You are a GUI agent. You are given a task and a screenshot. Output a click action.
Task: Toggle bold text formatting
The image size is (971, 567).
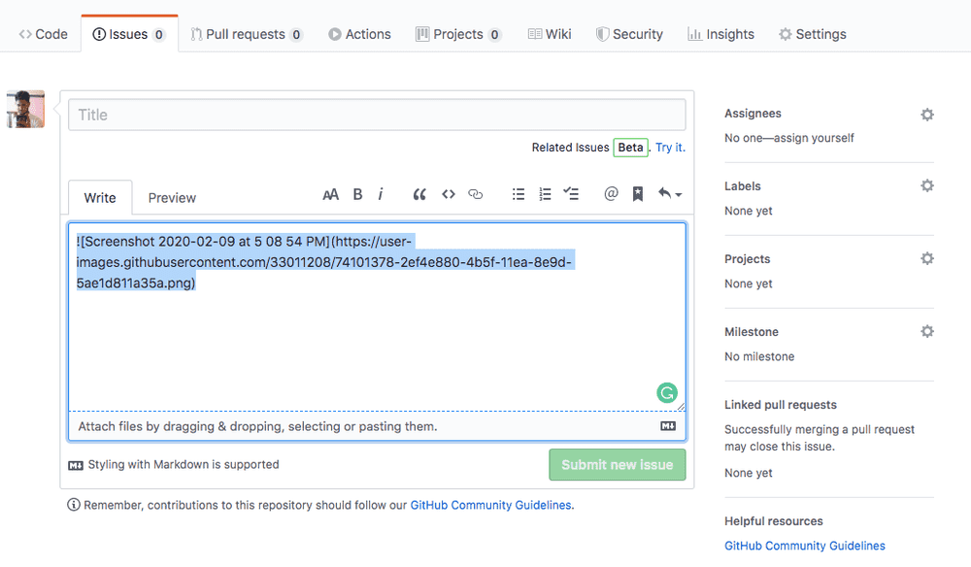tap(357, 193)
